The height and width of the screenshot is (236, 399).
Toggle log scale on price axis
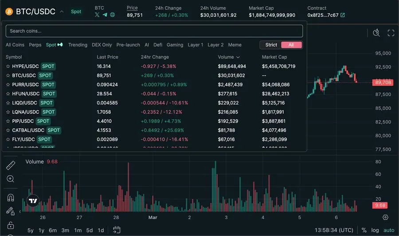pyautogui.click(x=375, y=230)
